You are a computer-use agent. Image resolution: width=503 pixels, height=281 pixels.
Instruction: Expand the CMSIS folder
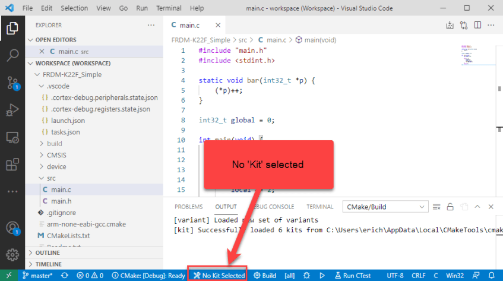pyautogui.click(x=56, y=155)
